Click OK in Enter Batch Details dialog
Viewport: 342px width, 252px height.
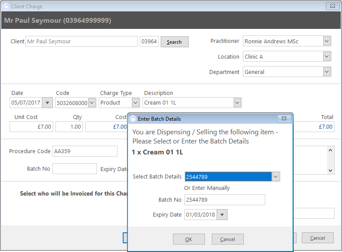189,239
